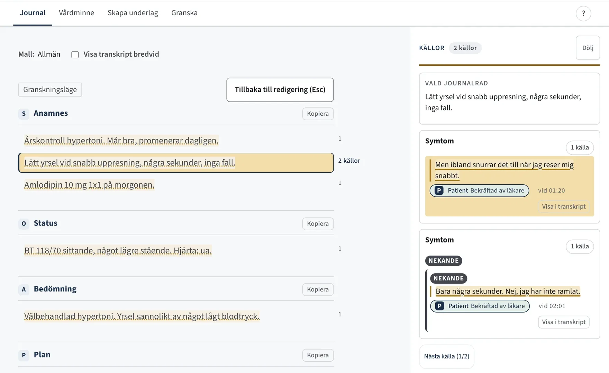Click the 2 källor pill in Källor header

coord(465,48)
